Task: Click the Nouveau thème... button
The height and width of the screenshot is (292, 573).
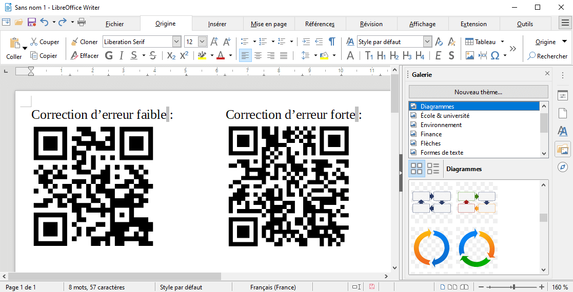Action: pyautogui.click(x=478, y=92)
